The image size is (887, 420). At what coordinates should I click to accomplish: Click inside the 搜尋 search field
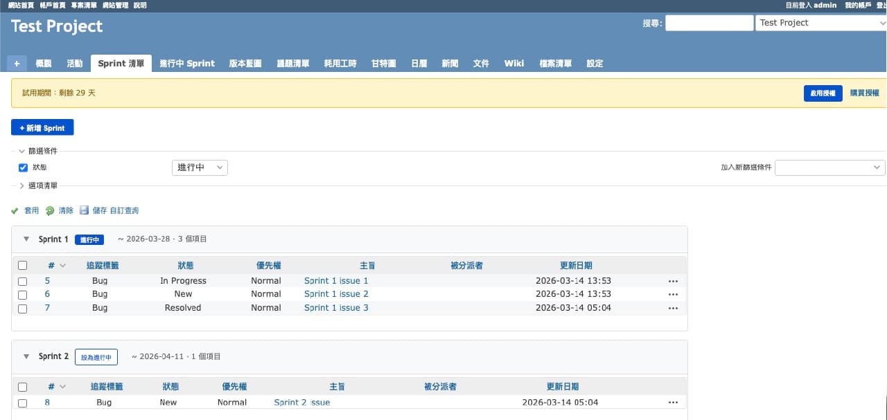[x=709, y=23]
